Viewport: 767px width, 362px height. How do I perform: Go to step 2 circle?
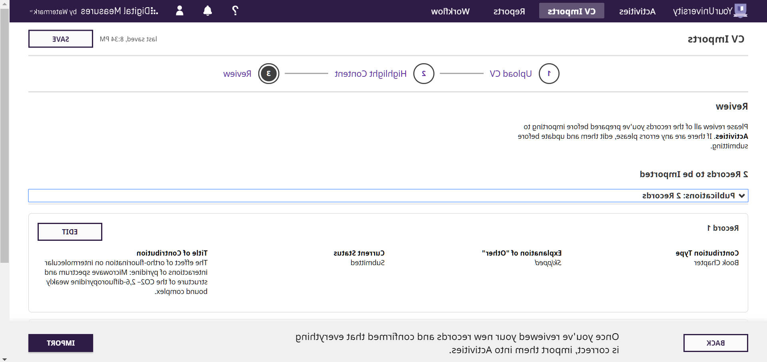point(424,74)
